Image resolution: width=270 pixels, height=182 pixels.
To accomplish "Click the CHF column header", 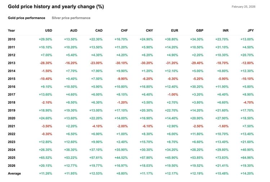I will pos(124,31).
